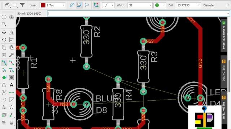This screenshot has width=231, height=129.
Task: Choose the Polygon tool
Action: point(4,85)
